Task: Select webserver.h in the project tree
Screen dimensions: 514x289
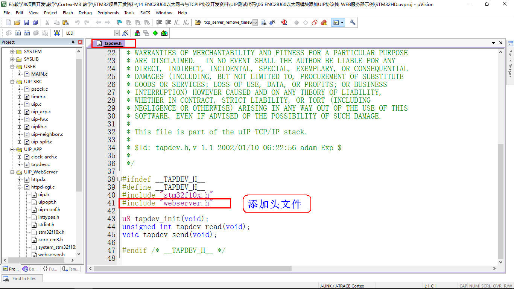Action: coord(51,255)
